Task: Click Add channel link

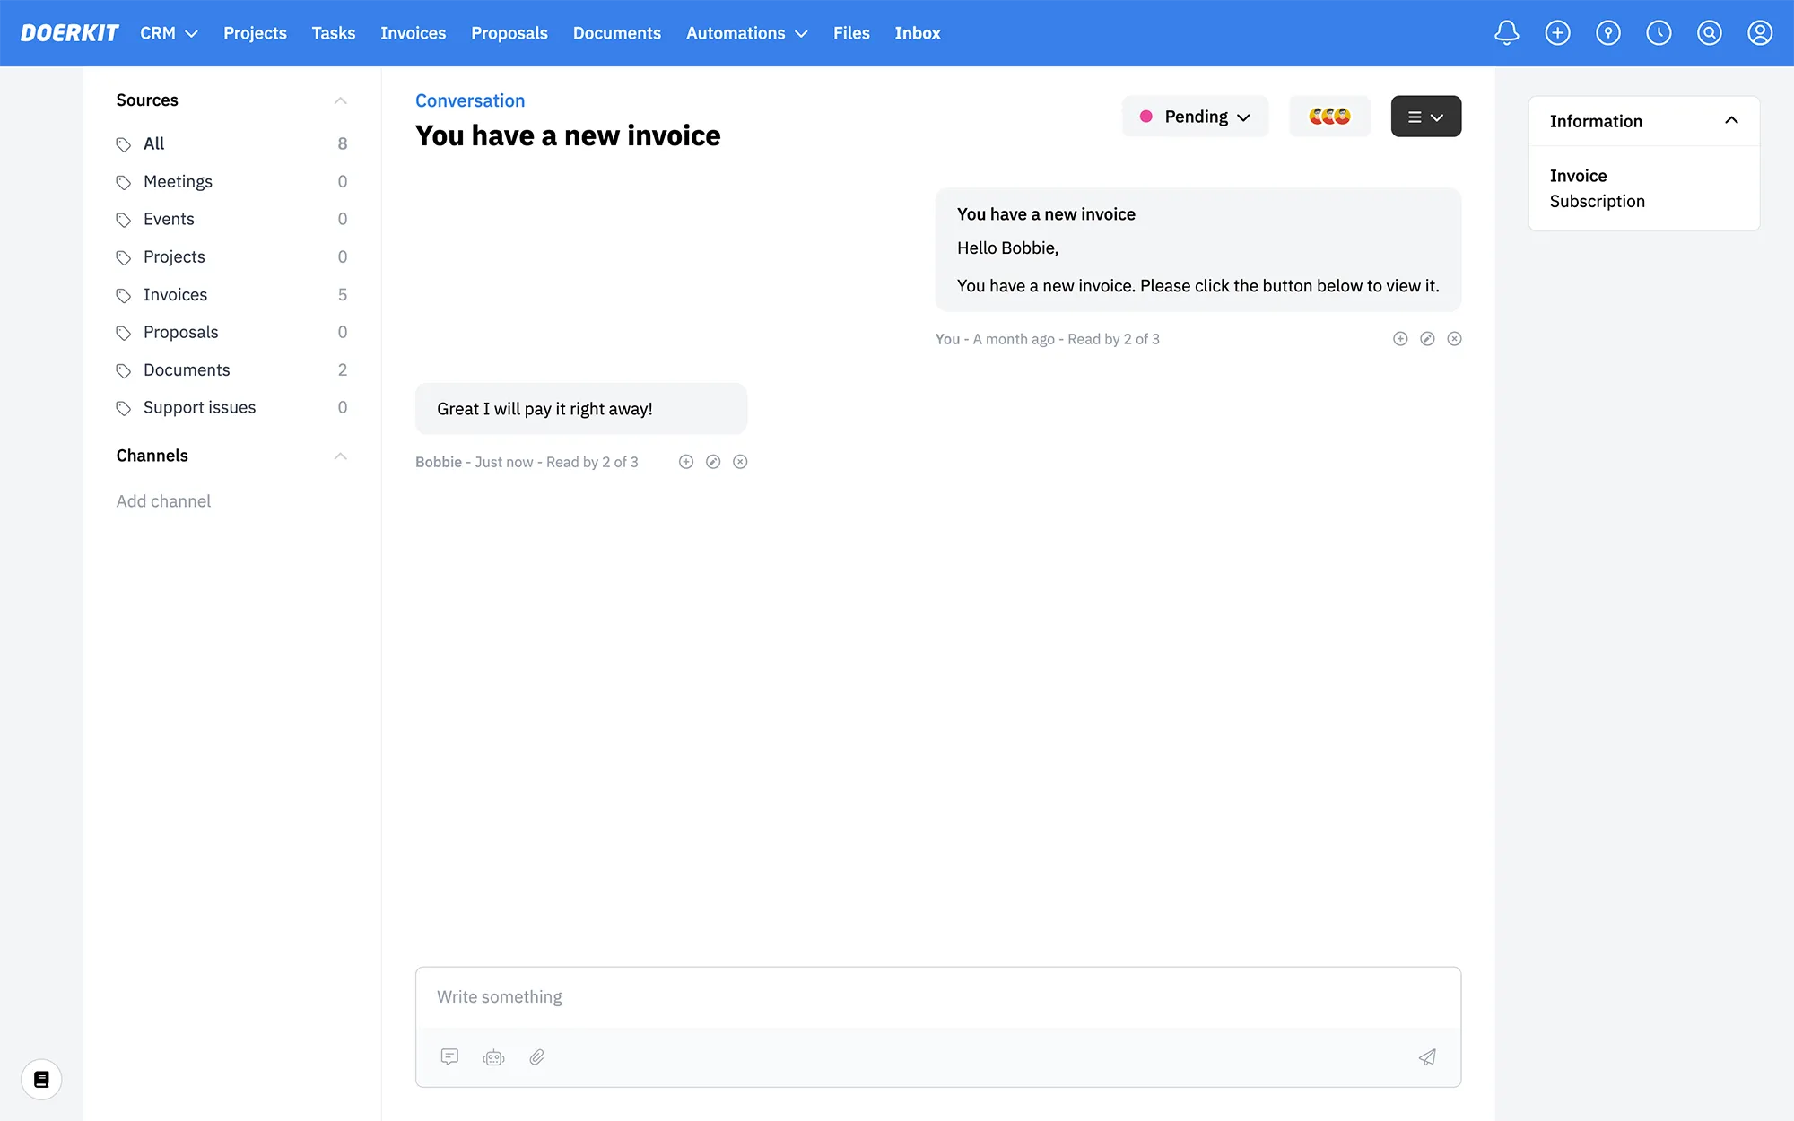Action: (x=163, y=501)
